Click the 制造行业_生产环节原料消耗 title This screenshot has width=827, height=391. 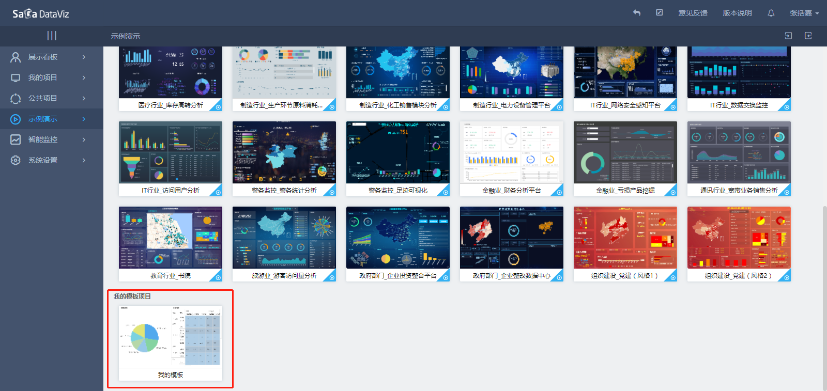coord(281,105)
